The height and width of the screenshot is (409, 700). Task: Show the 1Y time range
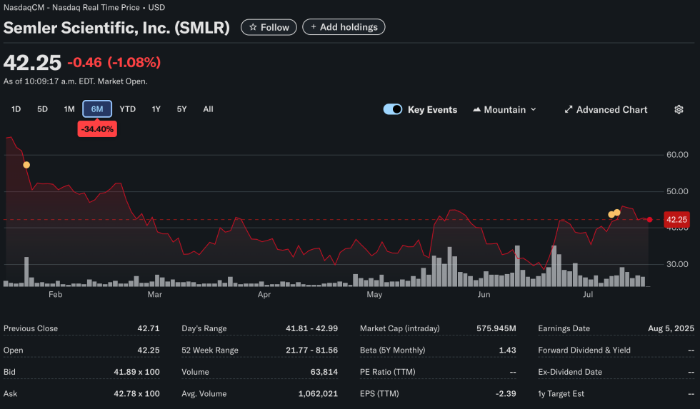(x=156, y=109)
